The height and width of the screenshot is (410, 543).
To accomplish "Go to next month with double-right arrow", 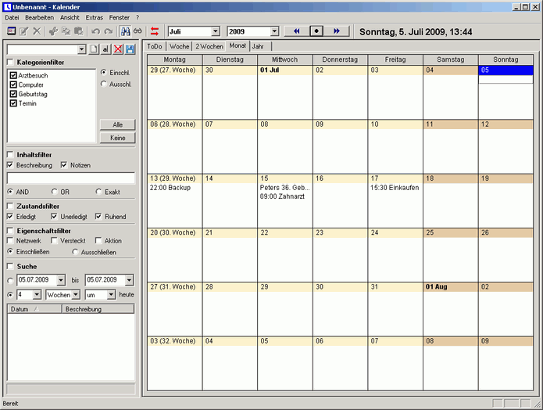I will coord(337,31).
